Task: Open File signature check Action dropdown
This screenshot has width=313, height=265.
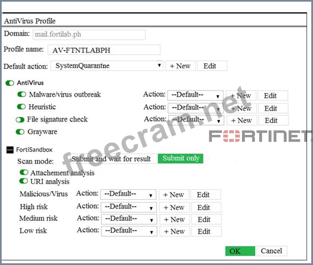Action: 196,120
